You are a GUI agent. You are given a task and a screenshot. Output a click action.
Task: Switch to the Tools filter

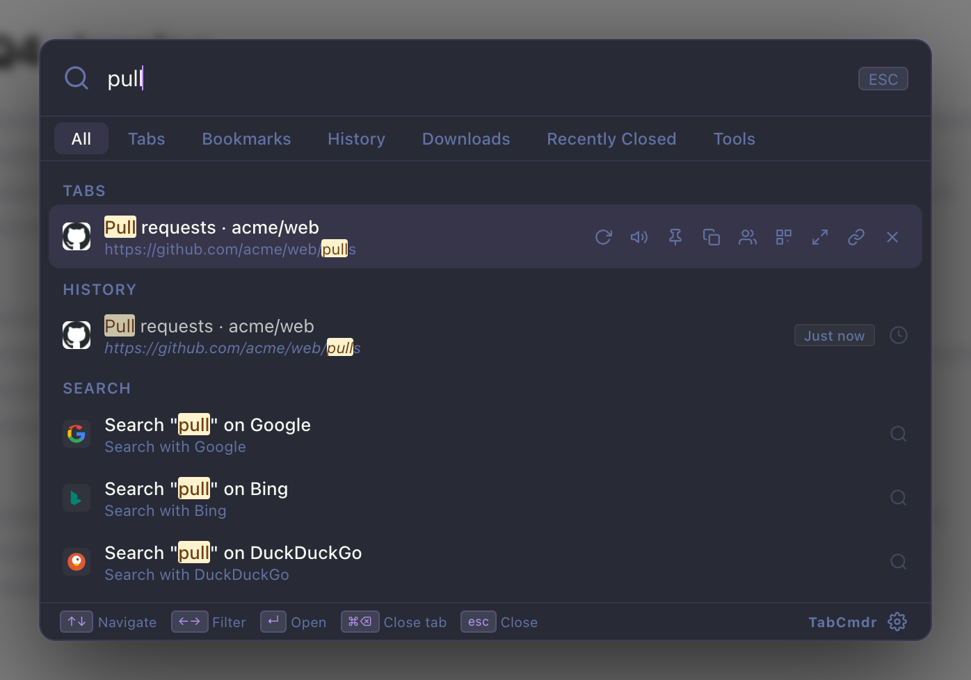pyautogui.click(x=735, y=138)
